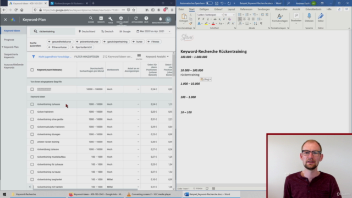This screenshot has width=352, height=198.
Task: Open the Keyword-Ansicht dropdown
Action: (157, 57)
